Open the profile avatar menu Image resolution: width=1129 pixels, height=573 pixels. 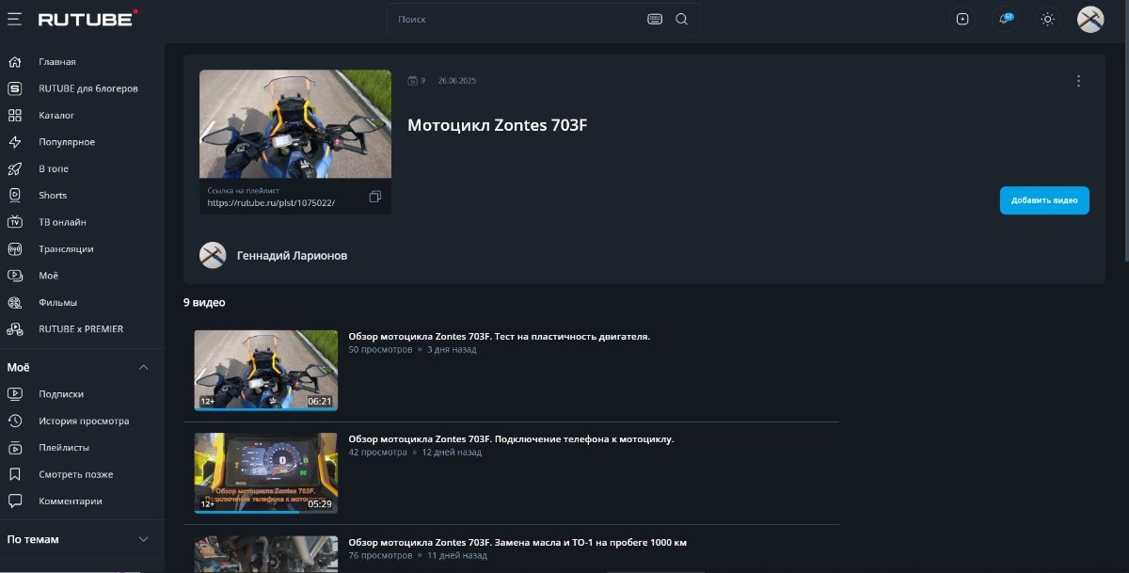coord(1090,19)
